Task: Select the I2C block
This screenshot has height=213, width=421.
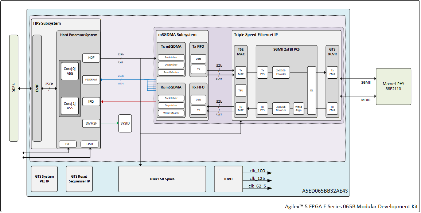Action: 68,144
